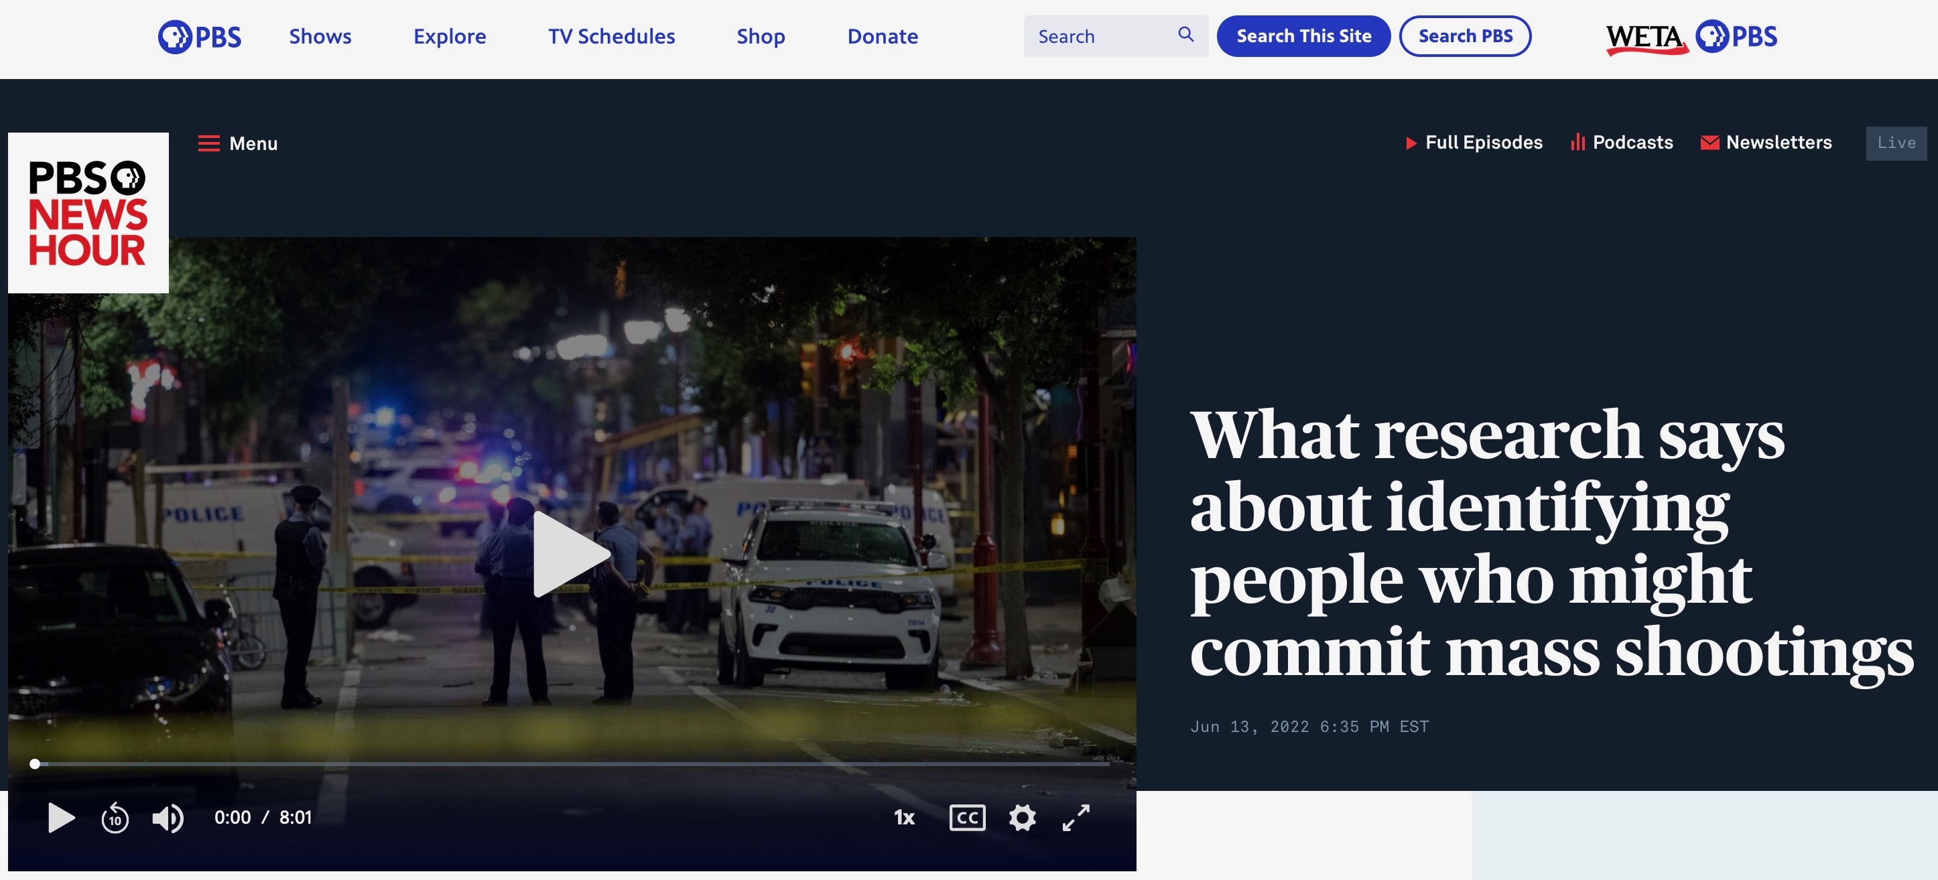
Task: Go to Explore section
Action: point(449,36)
